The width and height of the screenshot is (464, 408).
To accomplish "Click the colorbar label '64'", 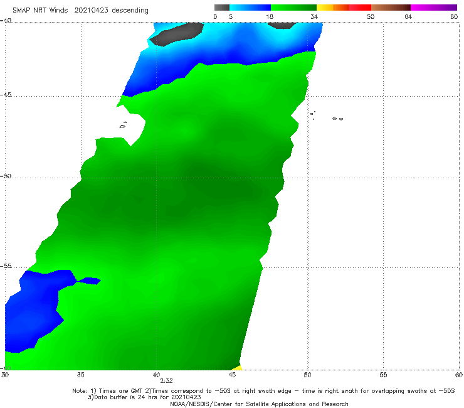I will [408, 17].
